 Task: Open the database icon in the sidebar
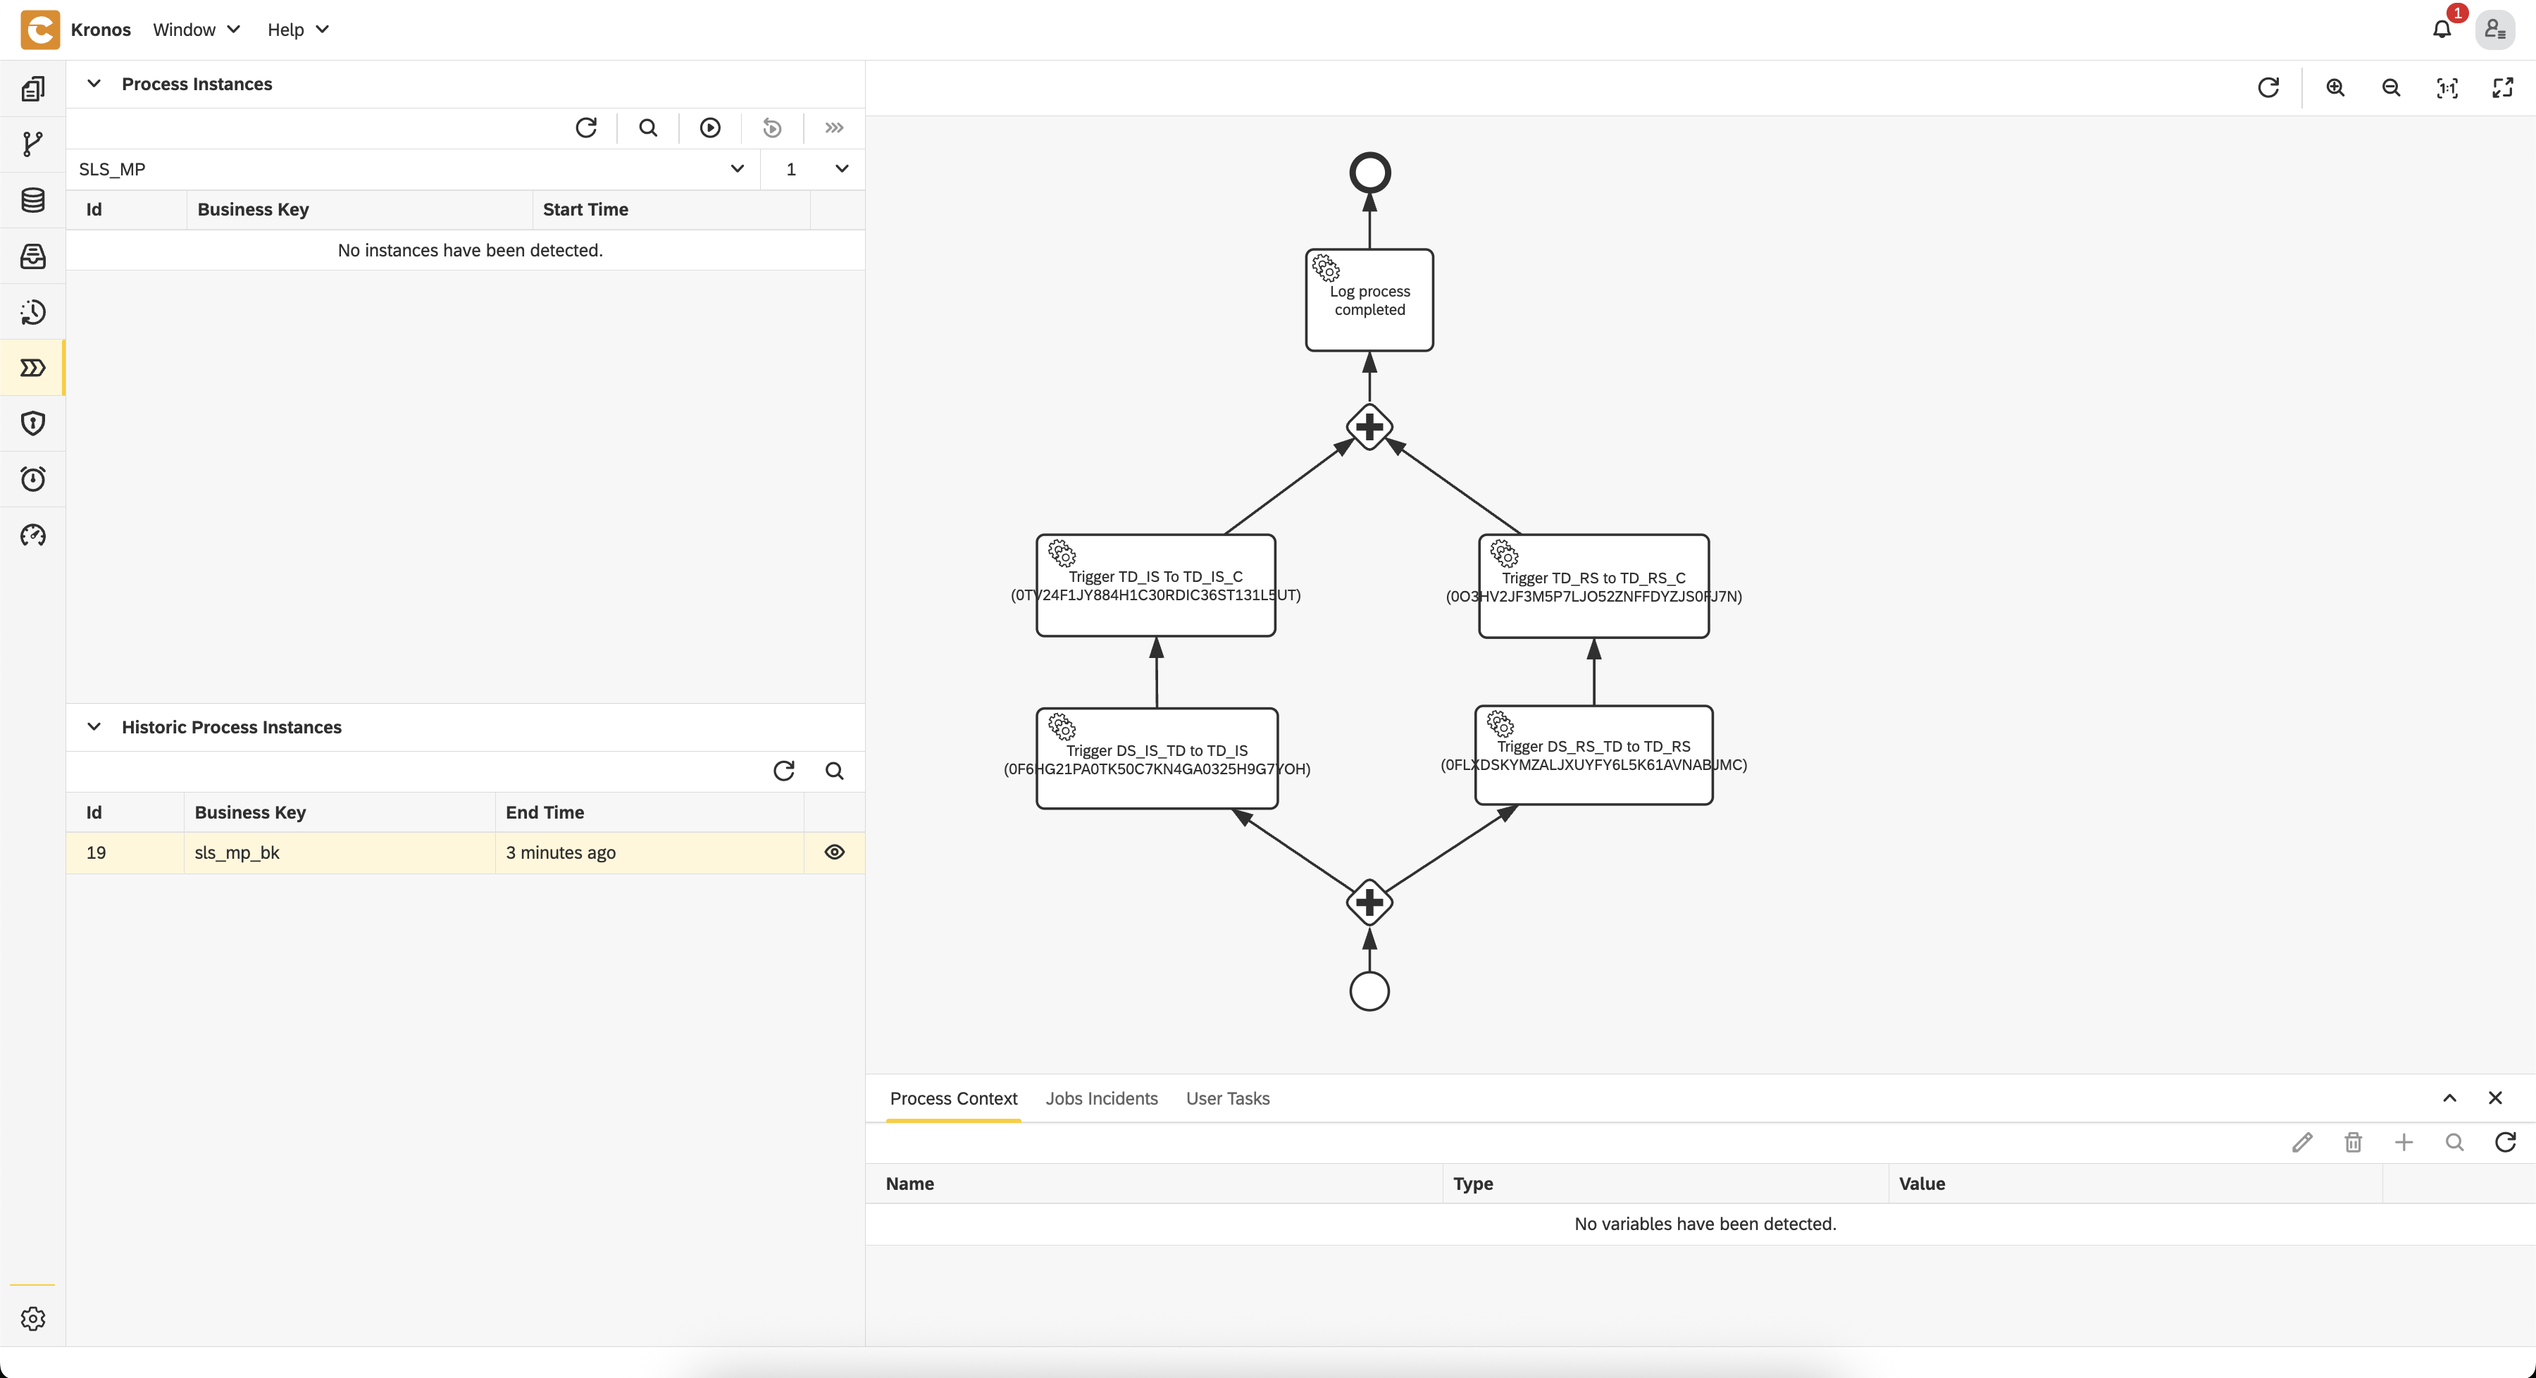(32, 200)
